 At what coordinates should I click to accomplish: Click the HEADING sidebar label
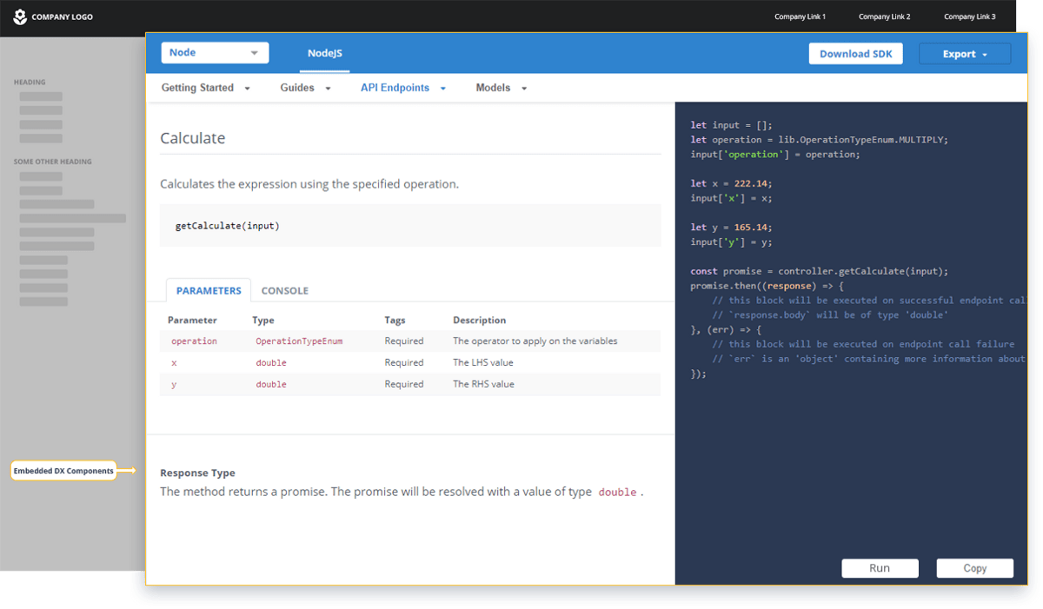point(30,83)
